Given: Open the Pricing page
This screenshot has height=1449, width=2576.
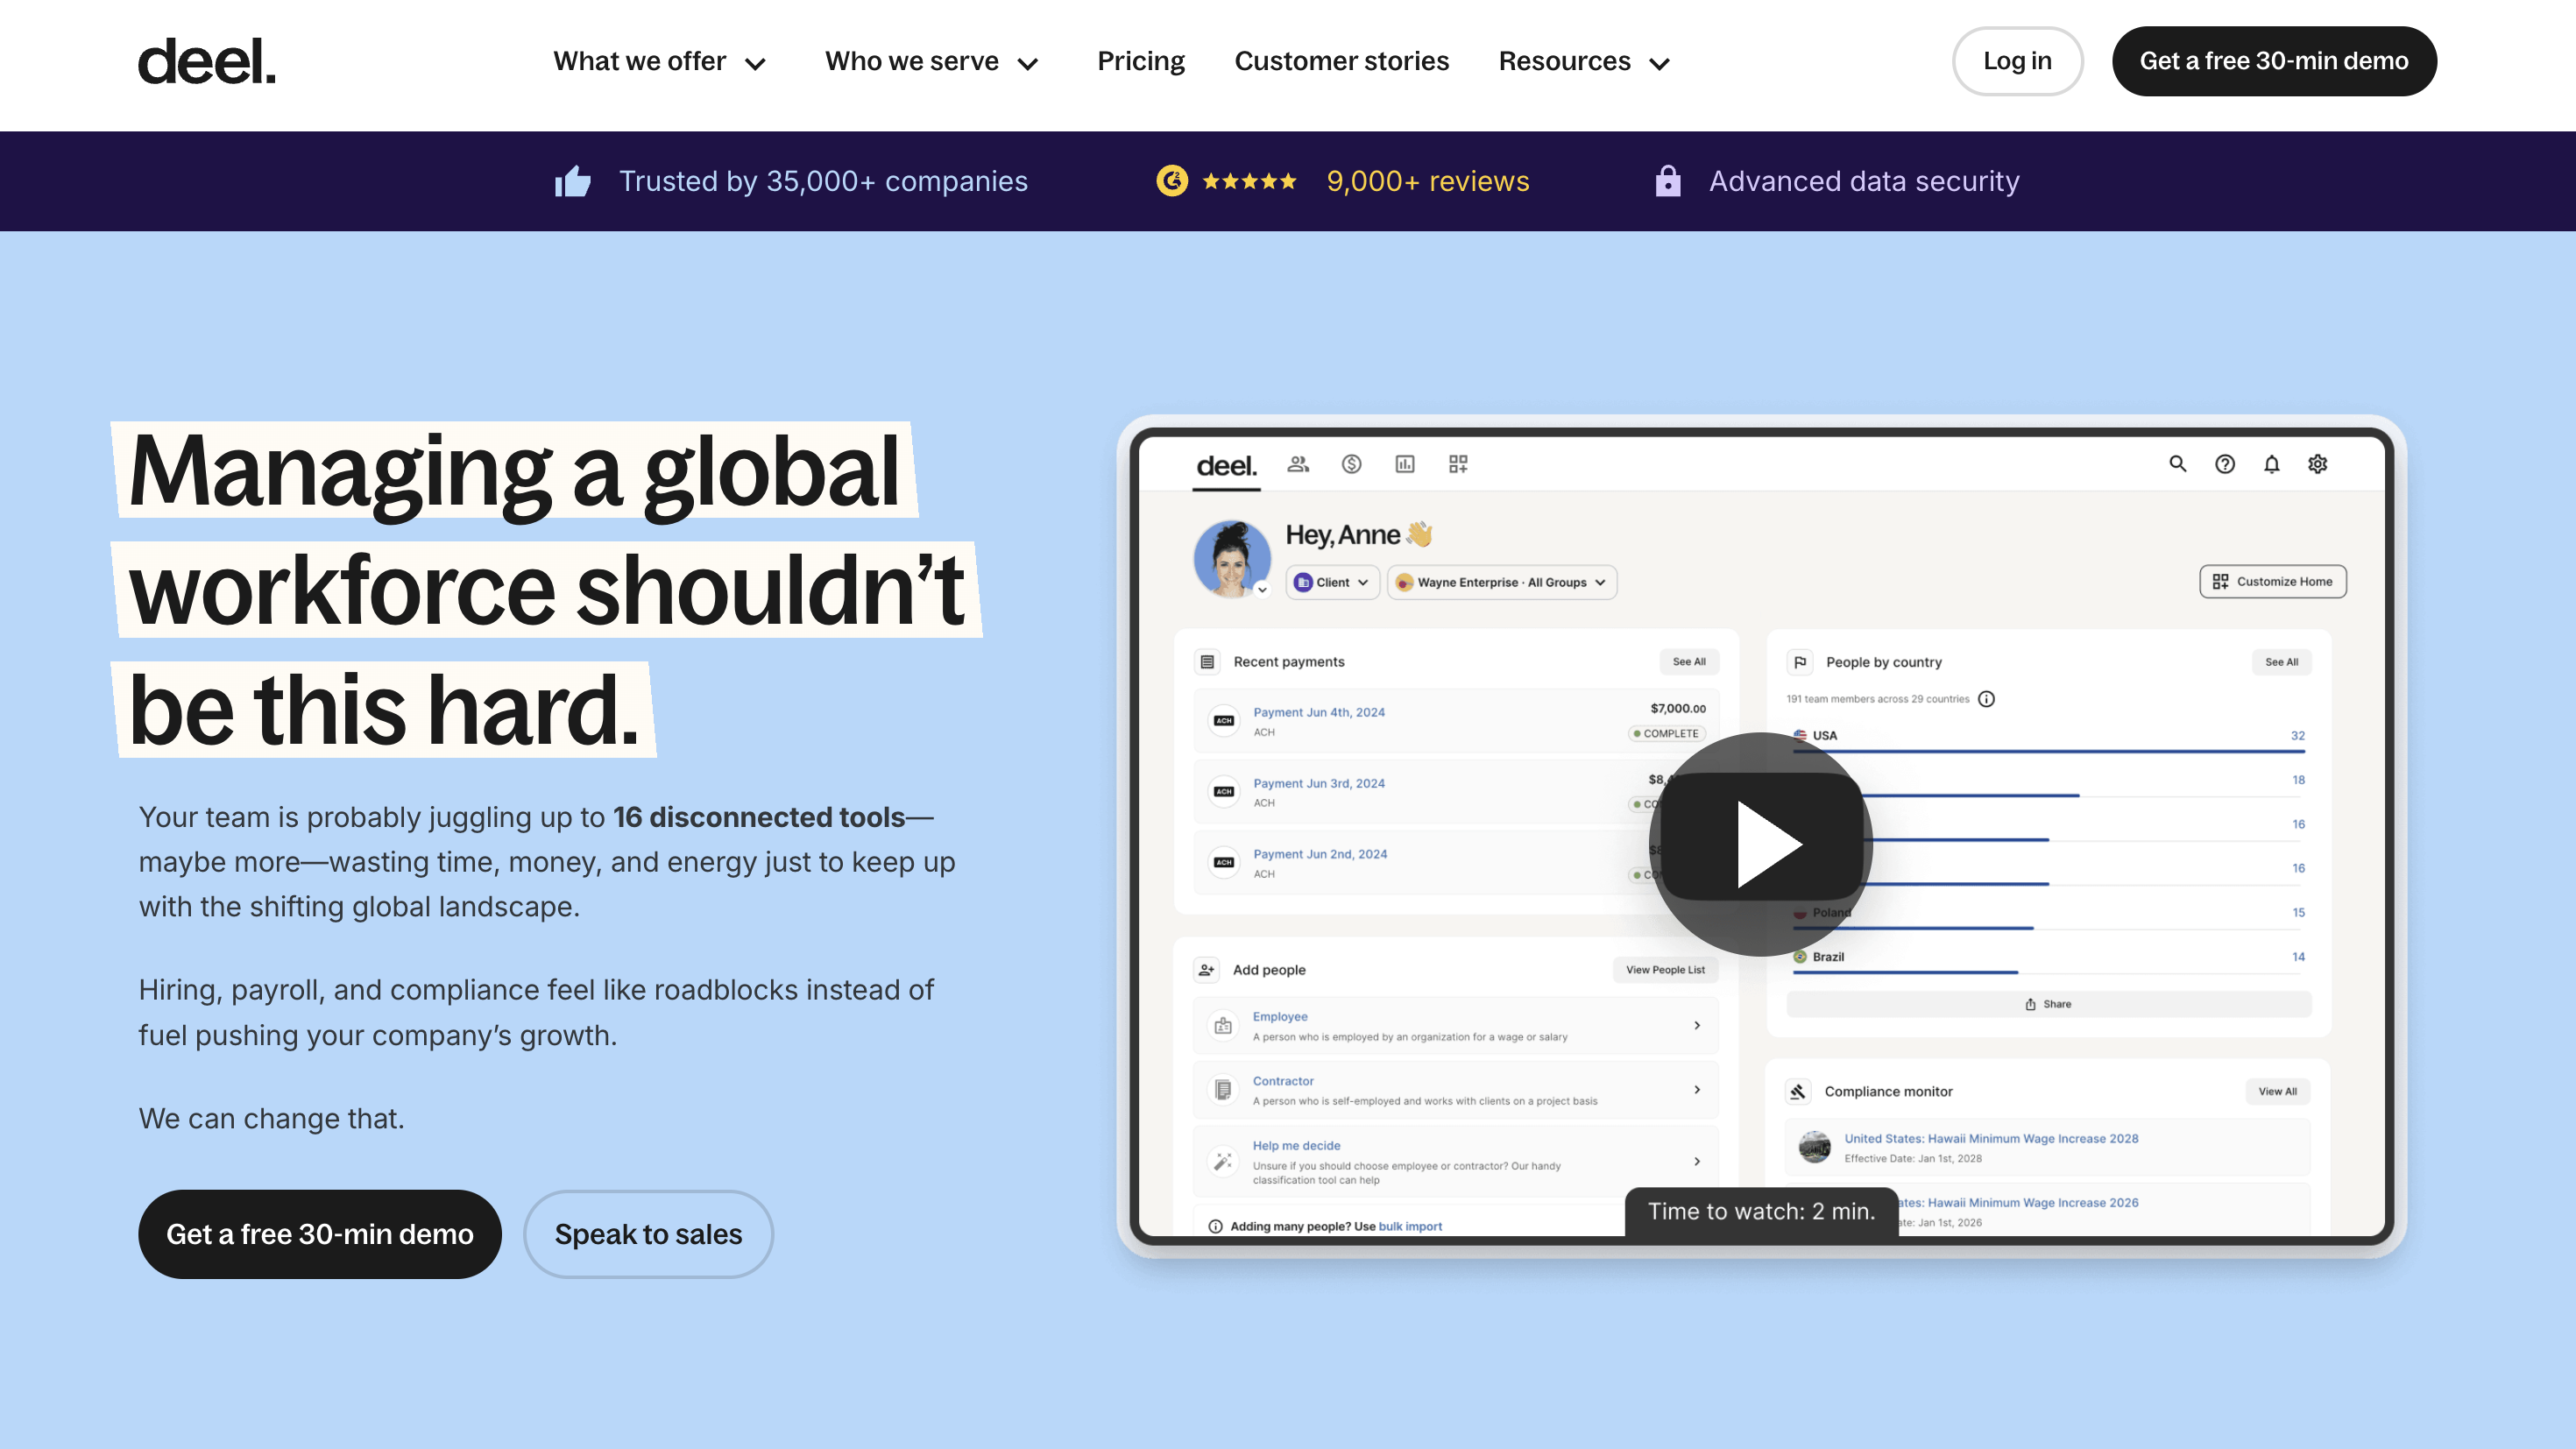Looking at the screenshot, I should coord(1141,61).
